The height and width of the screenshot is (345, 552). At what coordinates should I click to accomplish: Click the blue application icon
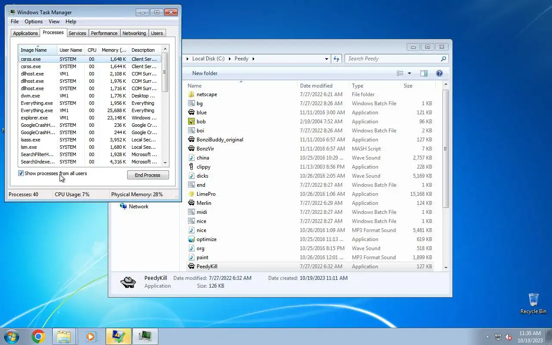click(x=191, y=113)
